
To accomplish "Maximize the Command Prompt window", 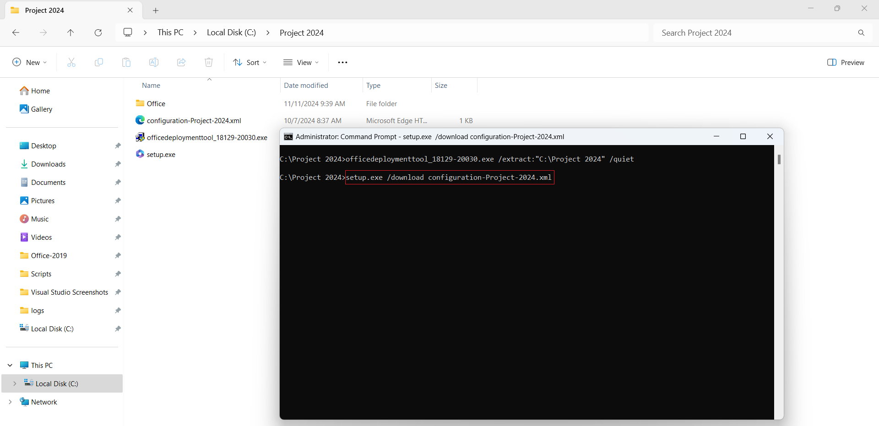I will (x=743, y=136).
